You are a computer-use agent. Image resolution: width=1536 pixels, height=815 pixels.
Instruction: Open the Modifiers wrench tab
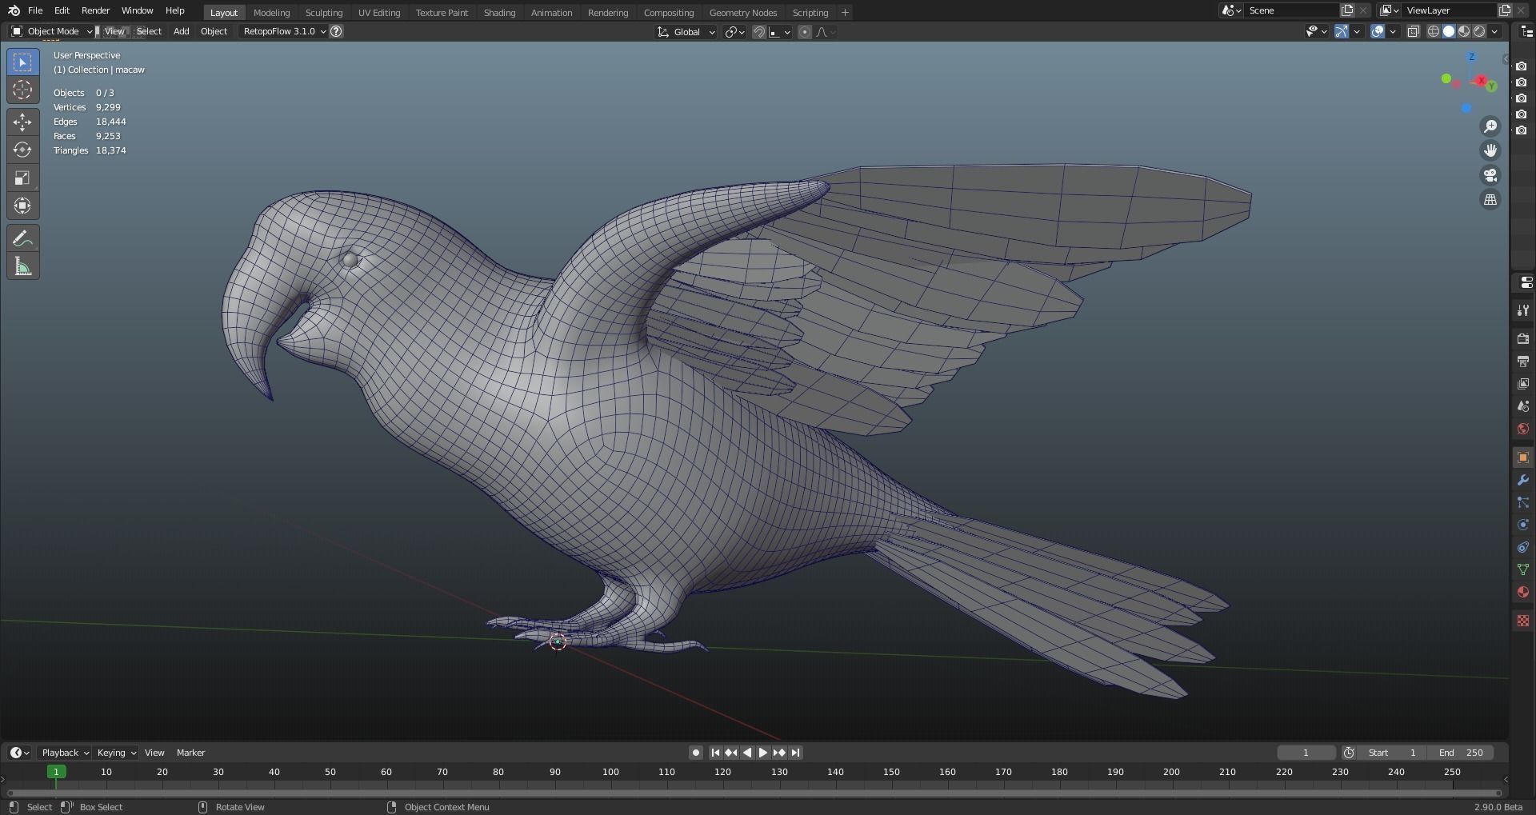tap(1523, 480)
